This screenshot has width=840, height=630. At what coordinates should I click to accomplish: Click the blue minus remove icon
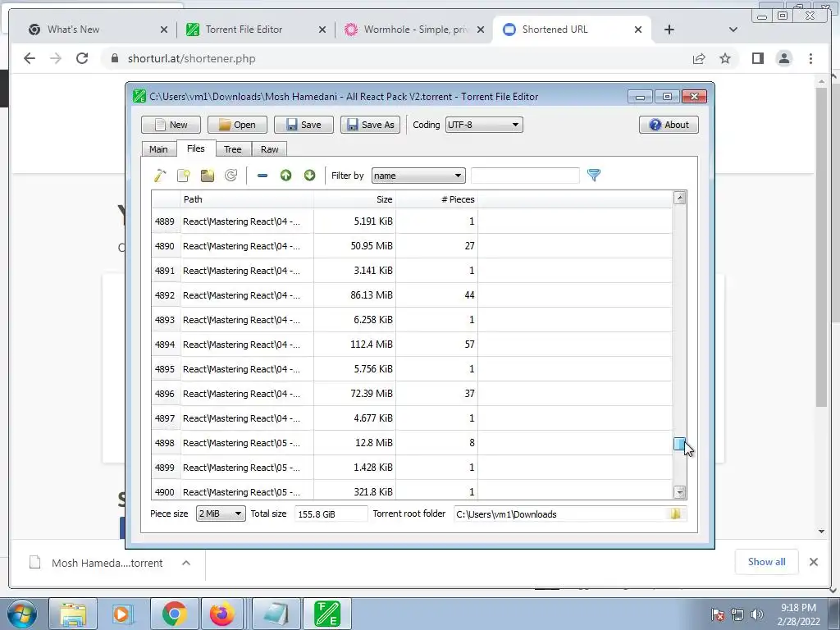[x=262, y=176]
